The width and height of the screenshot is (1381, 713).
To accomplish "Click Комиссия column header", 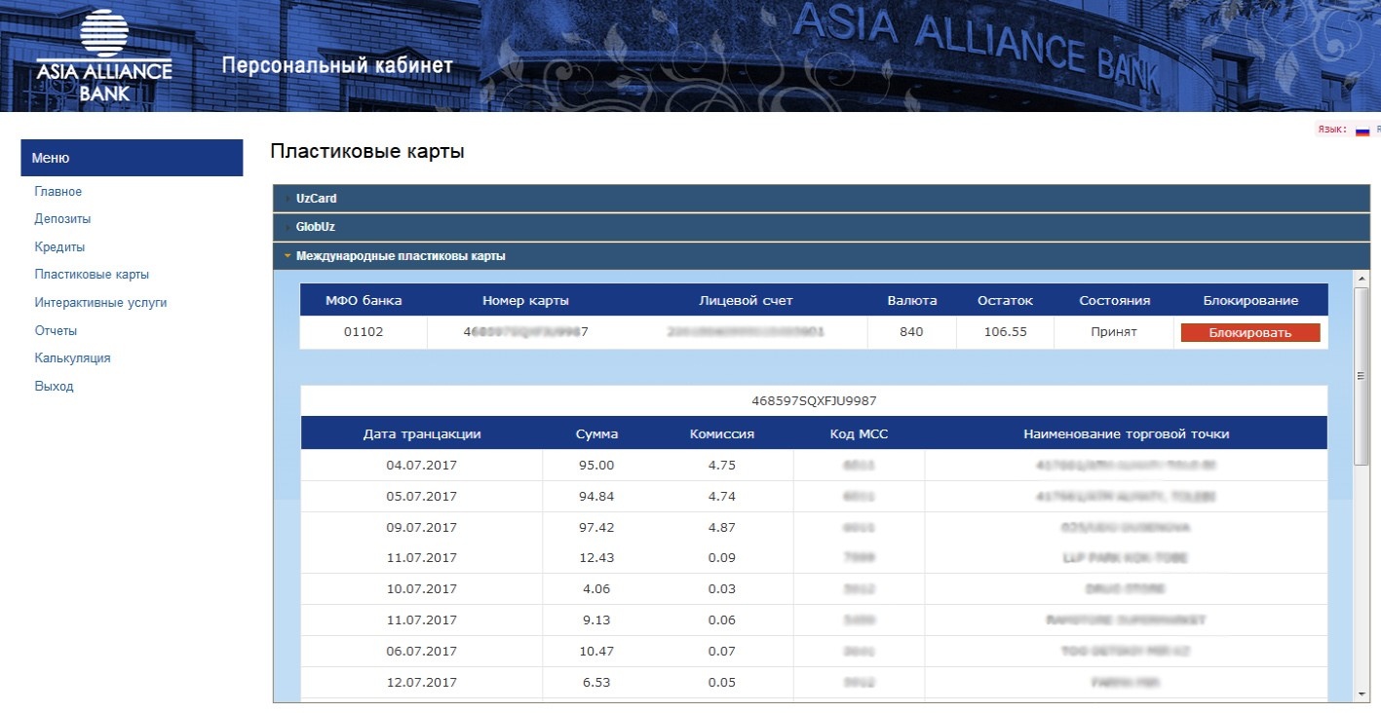I will point(722,434).
